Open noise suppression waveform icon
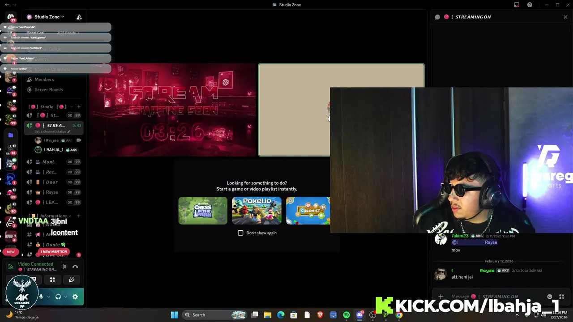Viewport: 573px width, 322px height. (64, 267)
